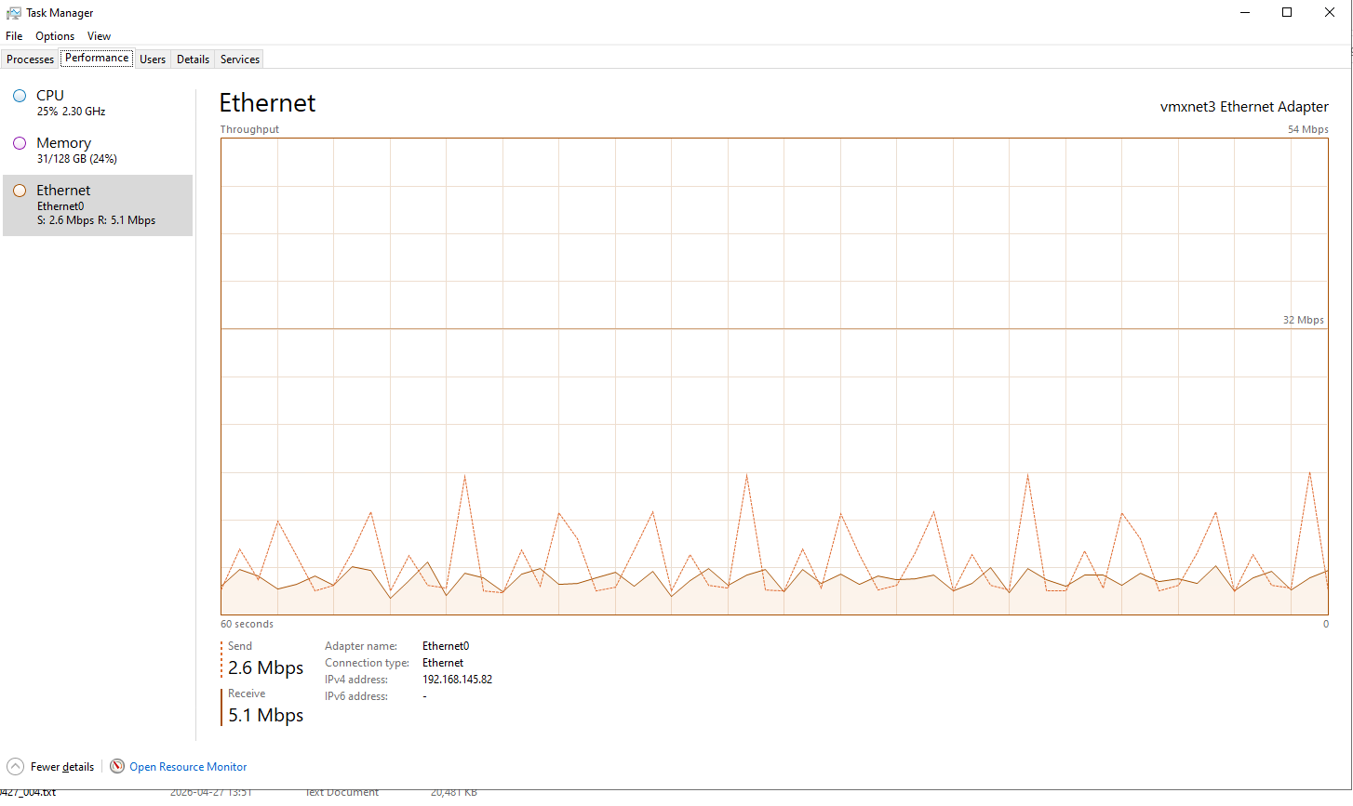Select the Memory circle icon in sidebar
Viewport: 1353px width, 806px height.
20,143
